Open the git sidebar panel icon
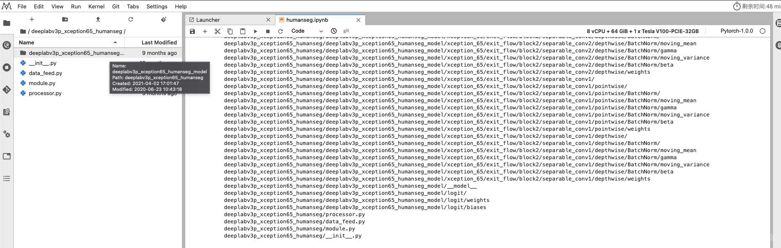Viewport: 781px width, 248px height. pos(7,90)
